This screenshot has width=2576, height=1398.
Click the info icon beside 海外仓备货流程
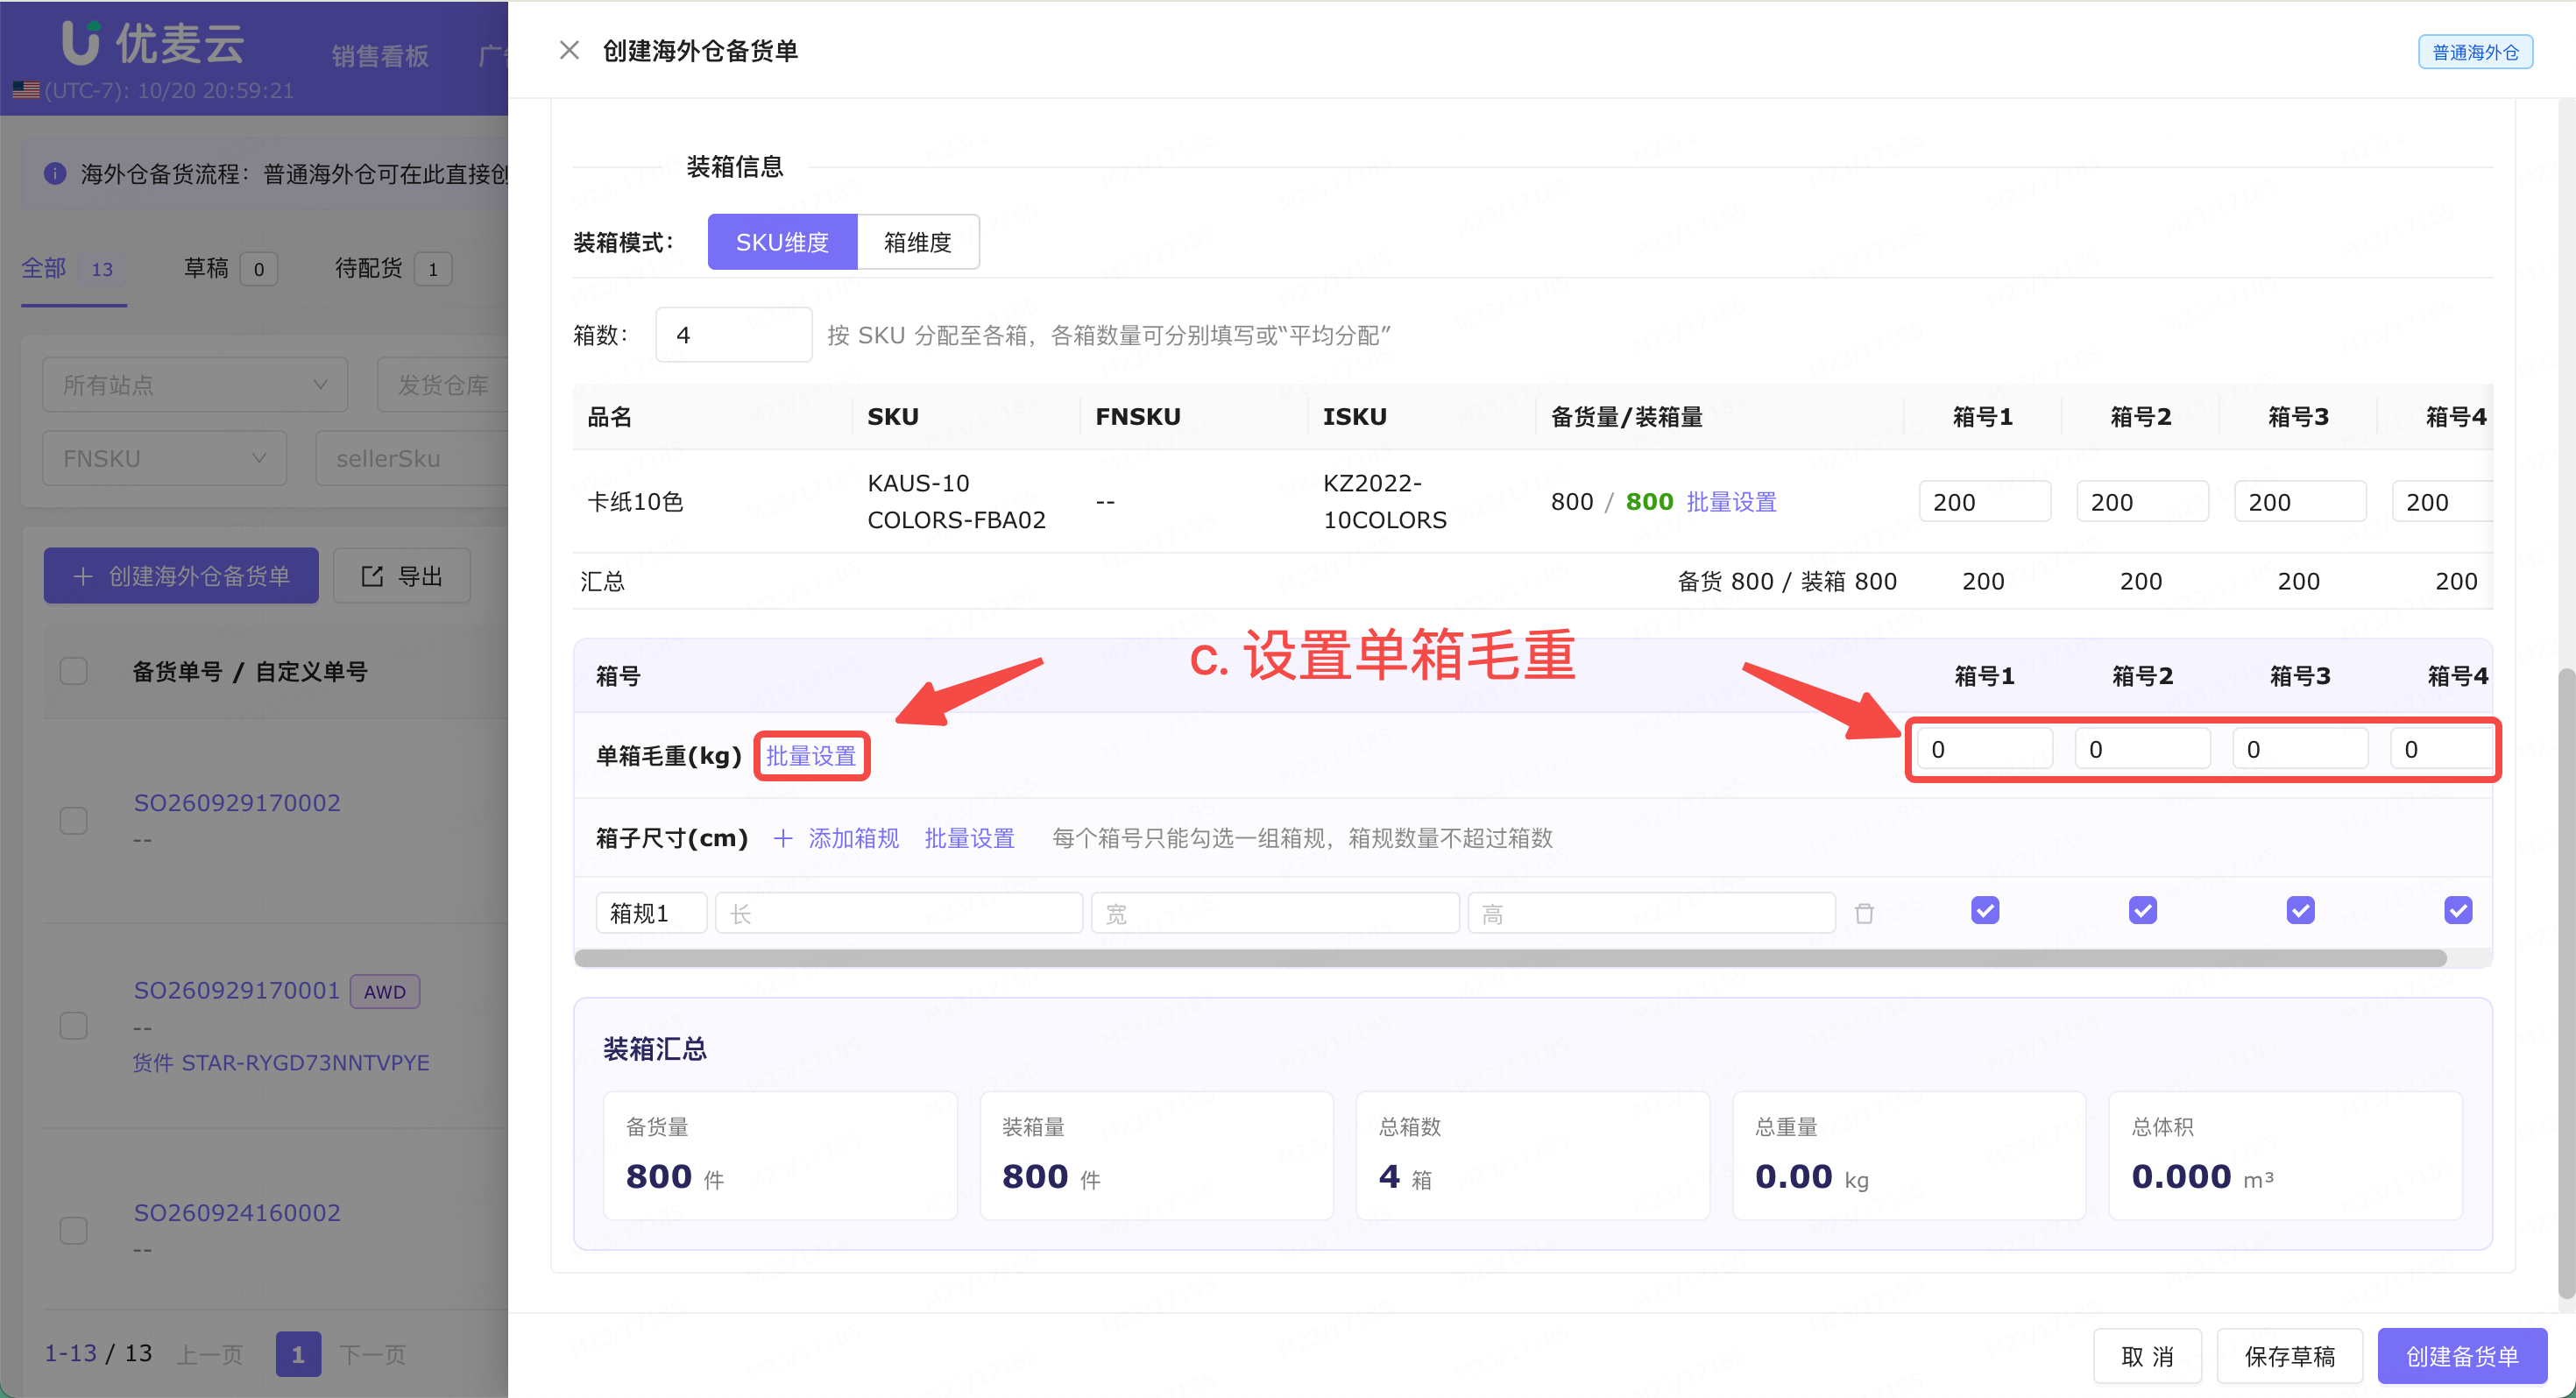click(x=55, y=173)
